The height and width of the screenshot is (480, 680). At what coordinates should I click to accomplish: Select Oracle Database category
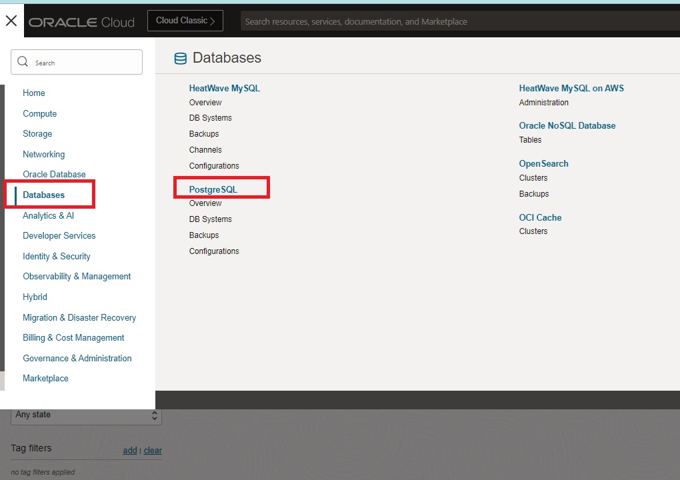click(x=54, y=174)
